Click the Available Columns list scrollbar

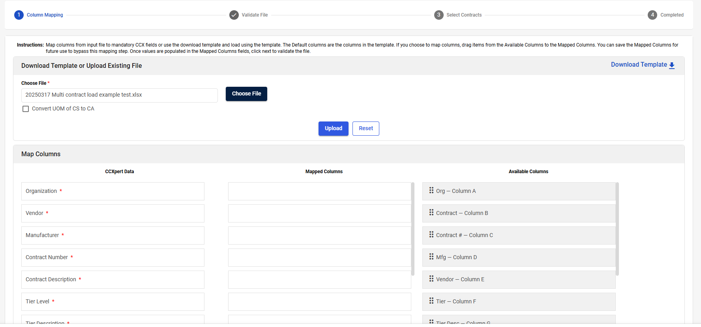click(x=617, y=229)
